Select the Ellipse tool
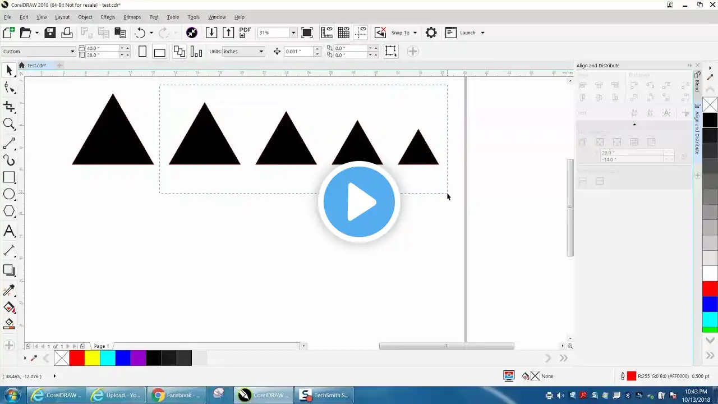The height and width of the screenshot is (404, 718). pyautogui.click(x=9, y=194)
